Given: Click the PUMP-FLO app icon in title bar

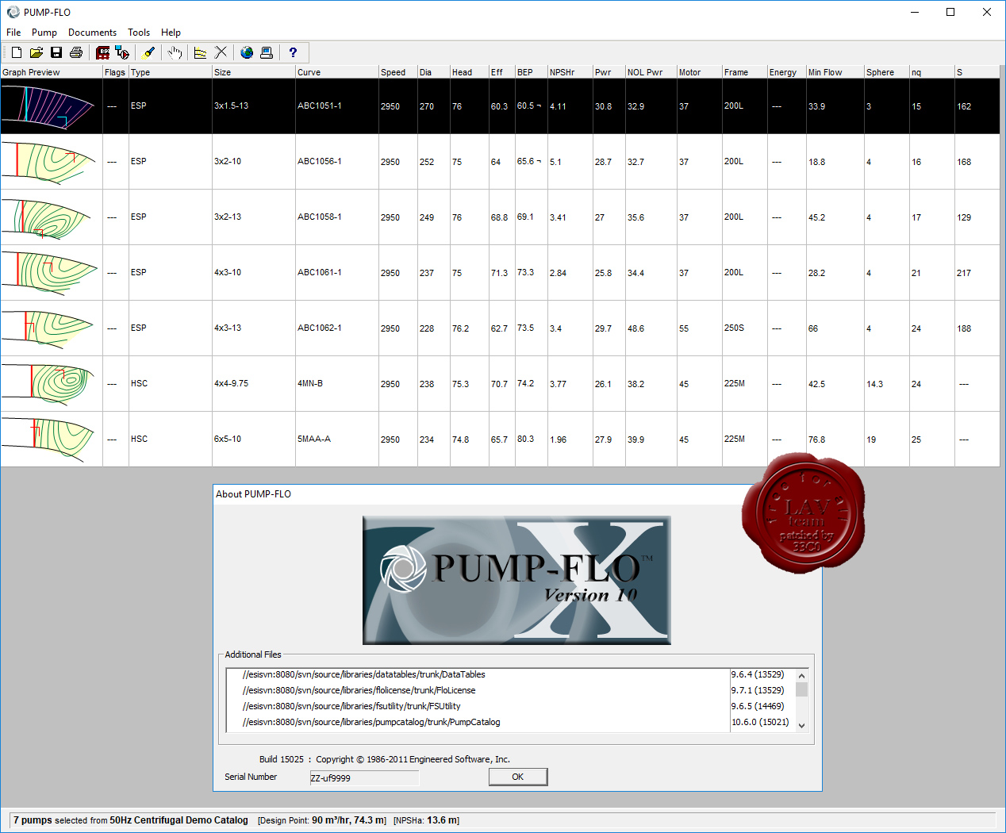Looking at the screenshot, I should pyautogui.click(x=13, y=12).
